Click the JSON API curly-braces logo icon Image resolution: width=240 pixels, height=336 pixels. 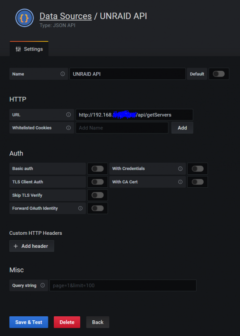25,18
